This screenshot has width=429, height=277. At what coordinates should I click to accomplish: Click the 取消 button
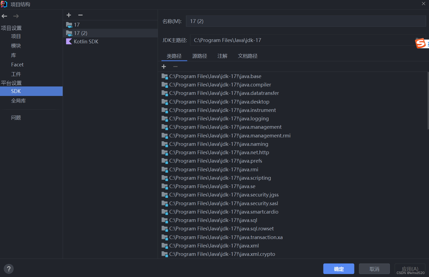point(374,269)
